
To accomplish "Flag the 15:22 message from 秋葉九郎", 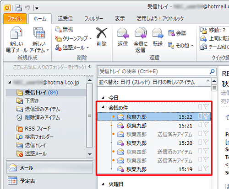I will tap(206, 116).
